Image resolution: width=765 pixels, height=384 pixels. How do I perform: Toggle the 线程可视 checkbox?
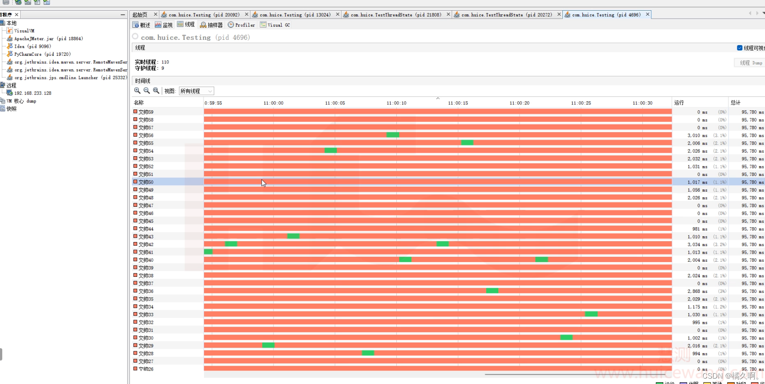740,48
